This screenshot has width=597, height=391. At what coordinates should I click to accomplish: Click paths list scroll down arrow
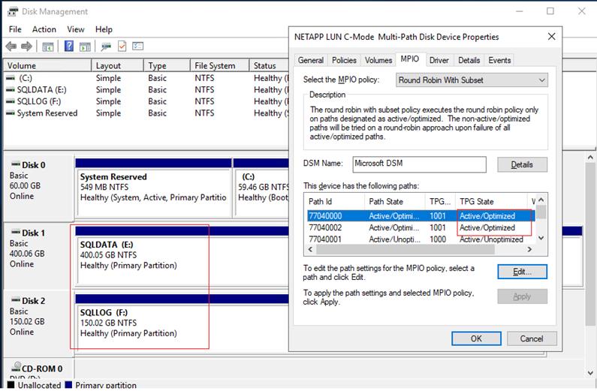(x=541, y=238)
